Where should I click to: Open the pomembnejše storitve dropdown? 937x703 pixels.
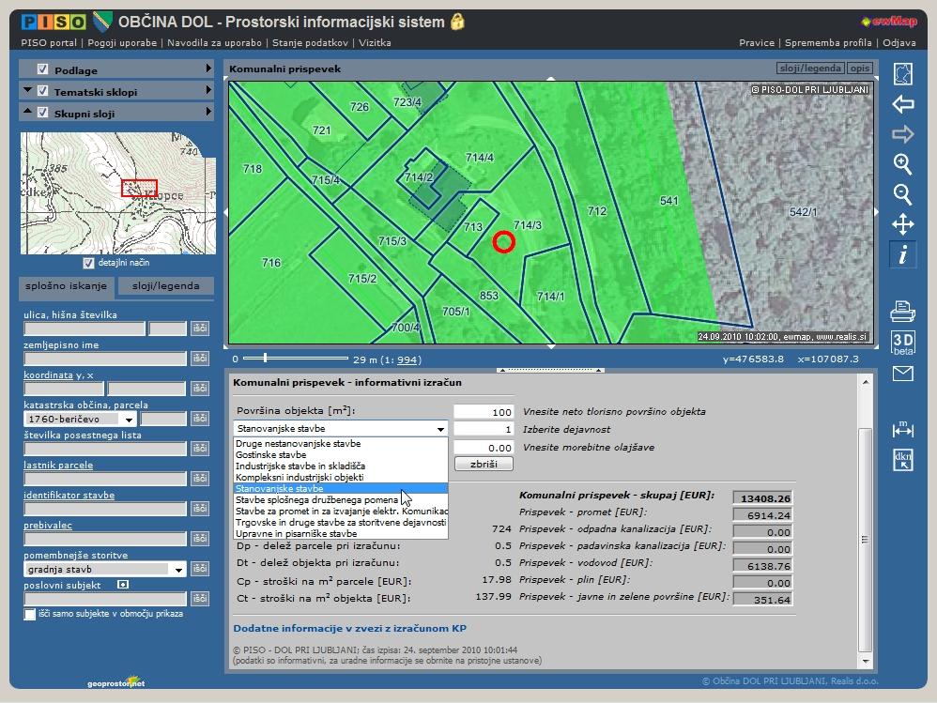(x=178, y=570)
